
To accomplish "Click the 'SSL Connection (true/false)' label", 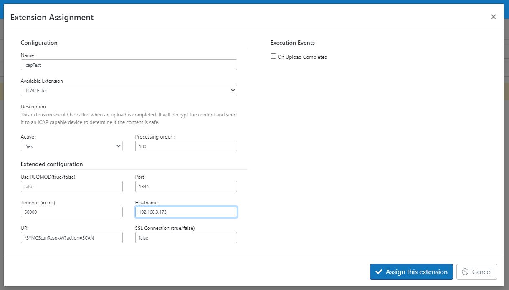I will (165, 228).
